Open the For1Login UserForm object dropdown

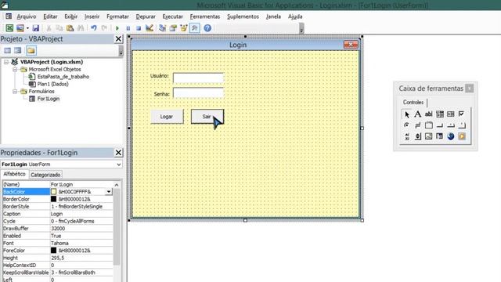point(118,164)
